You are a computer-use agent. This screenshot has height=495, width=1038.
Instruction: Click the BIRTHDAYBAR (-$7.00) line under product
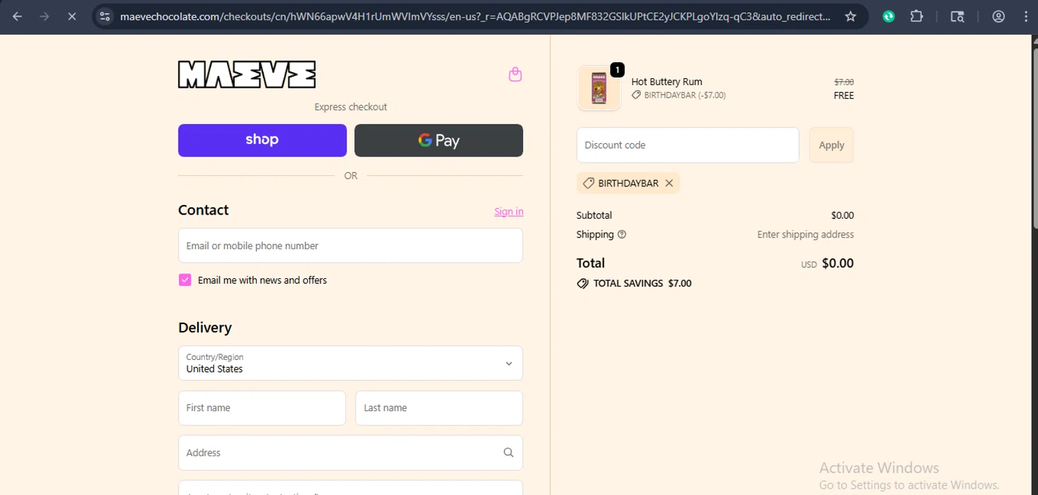tap(678, 96)
